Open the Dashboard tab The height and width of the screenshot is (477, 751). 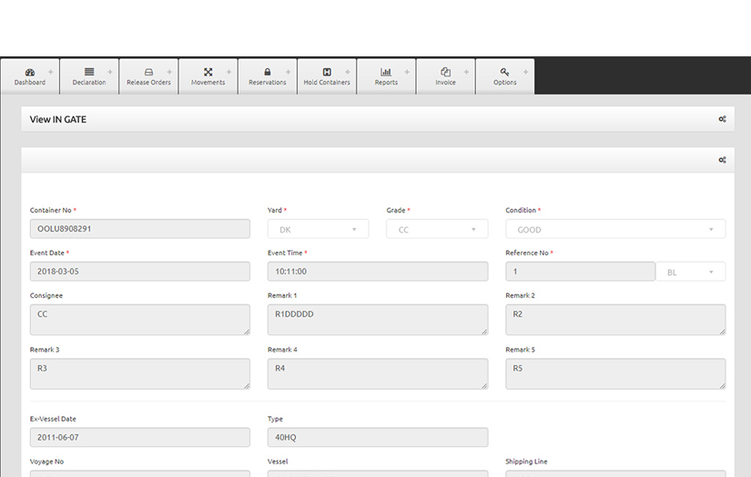[x=30, y=76]
